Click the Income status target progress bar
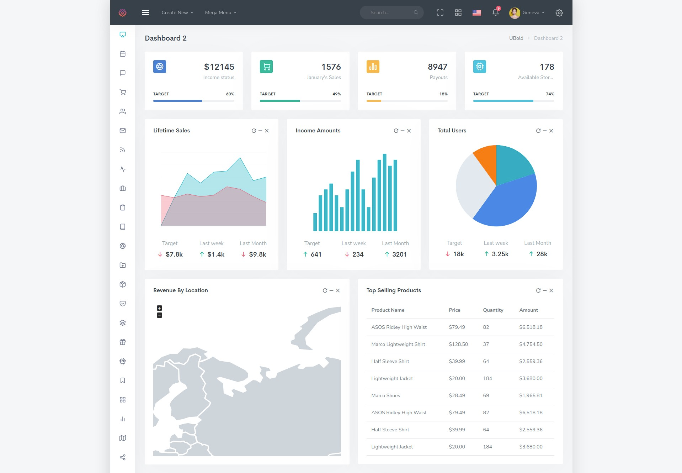Image resolution: width=682 pixels, height=473 pixels. 194,101
